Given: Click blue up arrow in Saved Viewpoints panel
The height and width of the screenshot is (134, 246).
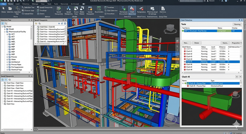Looking at the screenshot, I should pyautogui.click(x=59, y=24).
